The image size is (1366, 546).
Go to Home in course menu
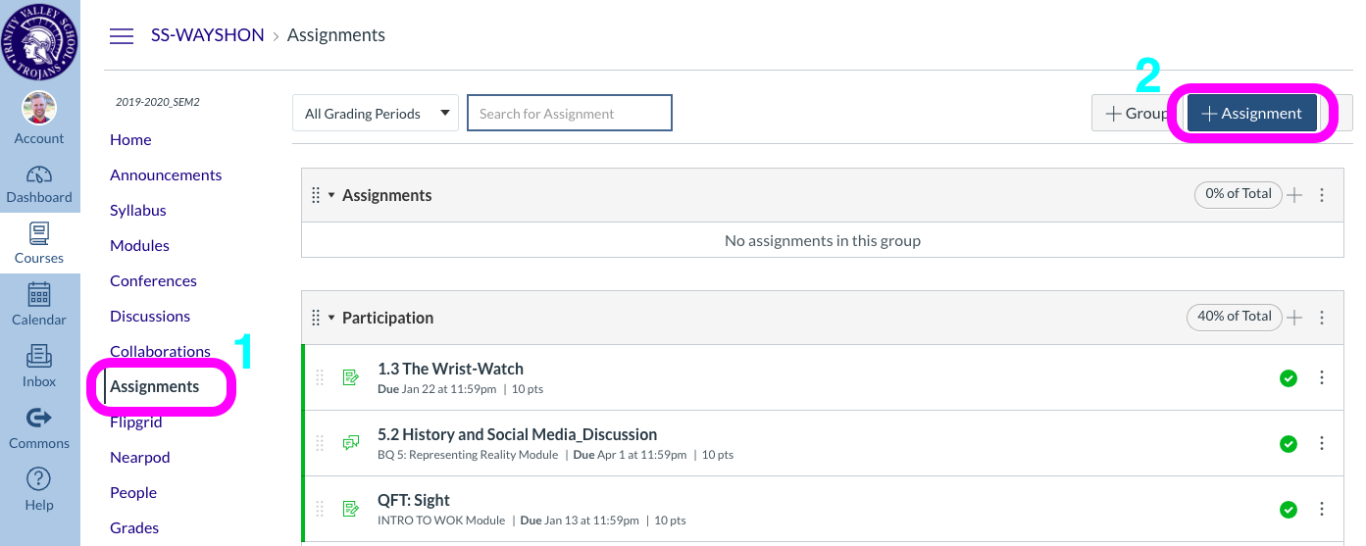130,139
